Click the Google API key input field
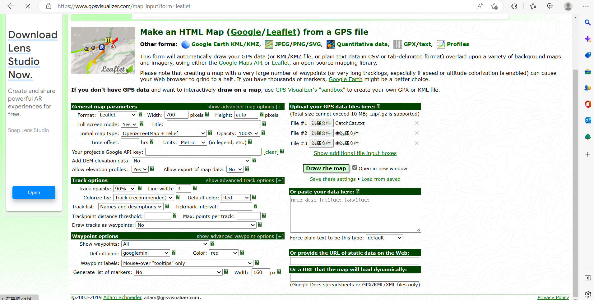The height and width of the screenshot is (300, 594). 203,152
